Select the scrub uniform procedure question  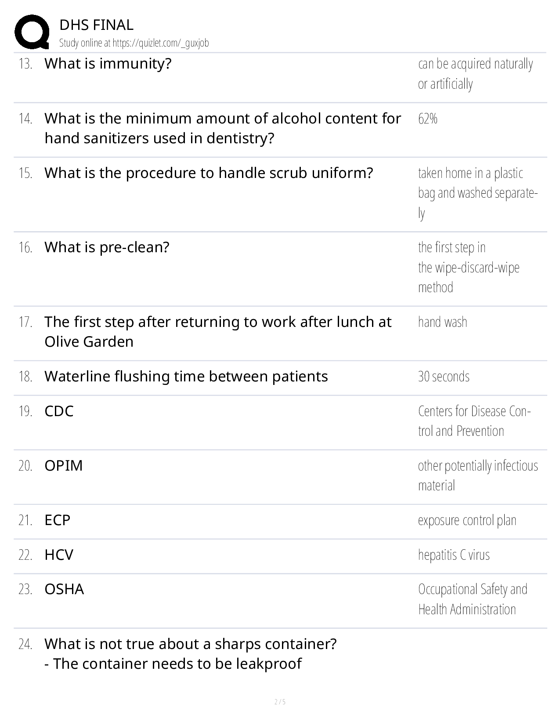coord(209,173)
